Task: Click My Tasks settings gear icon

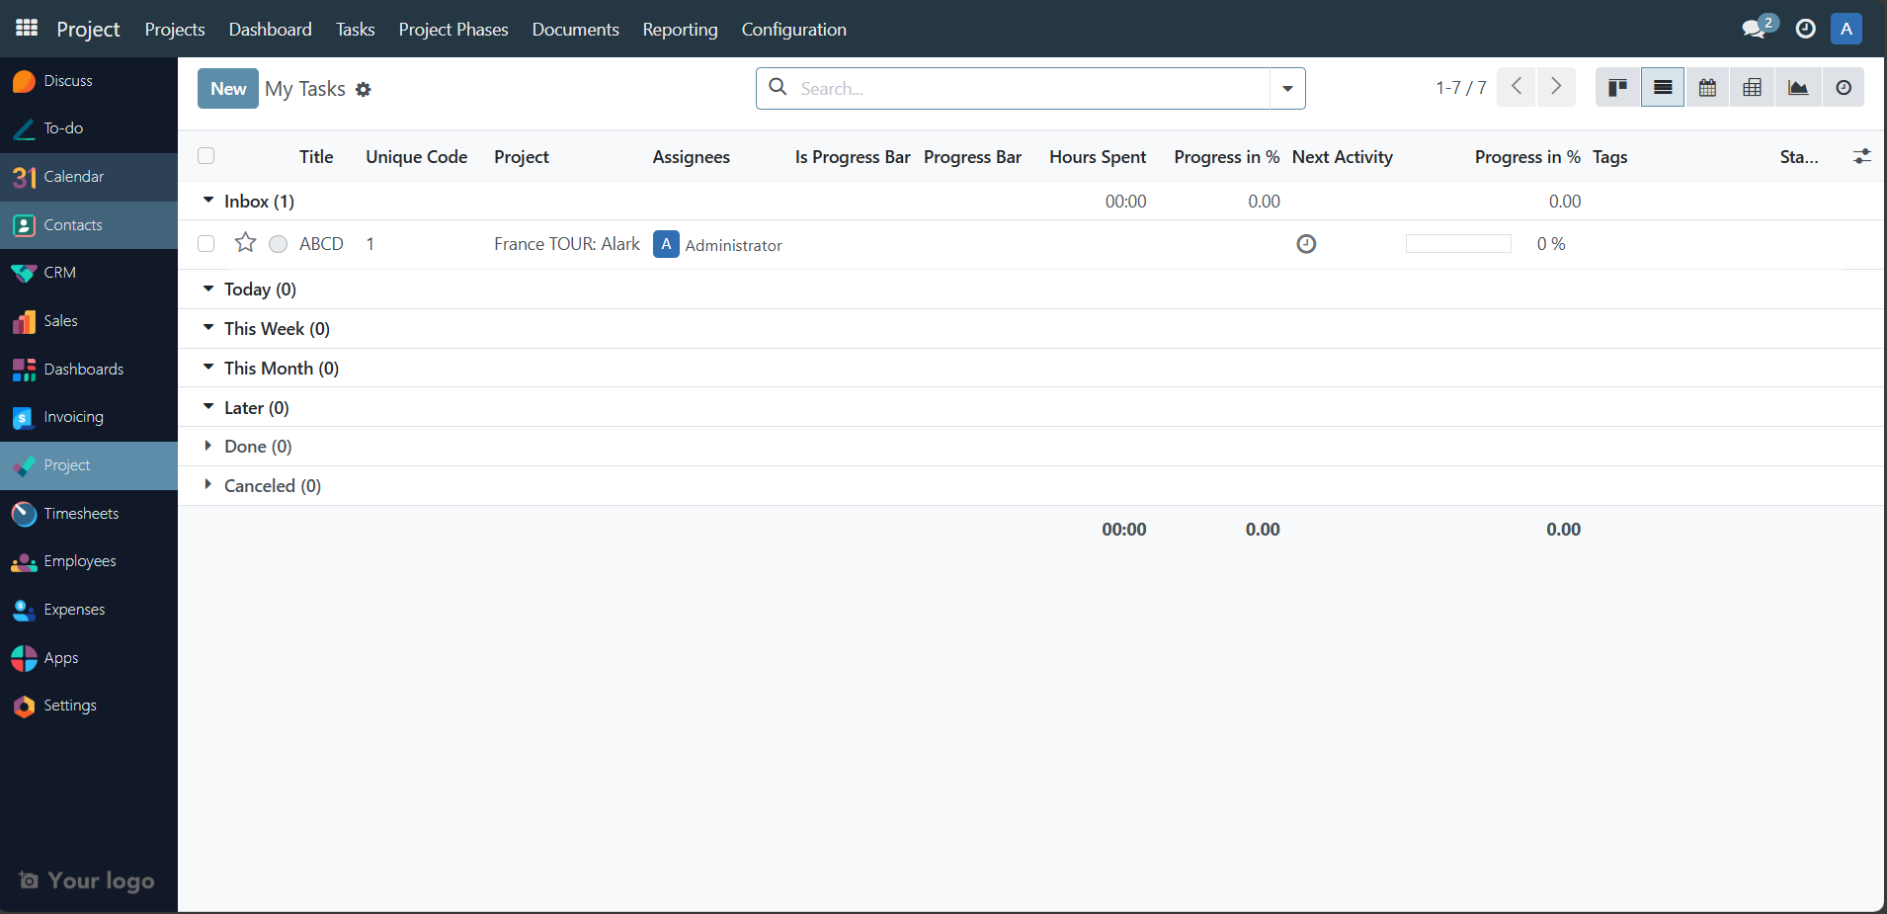Action: (x=364, y=90)
